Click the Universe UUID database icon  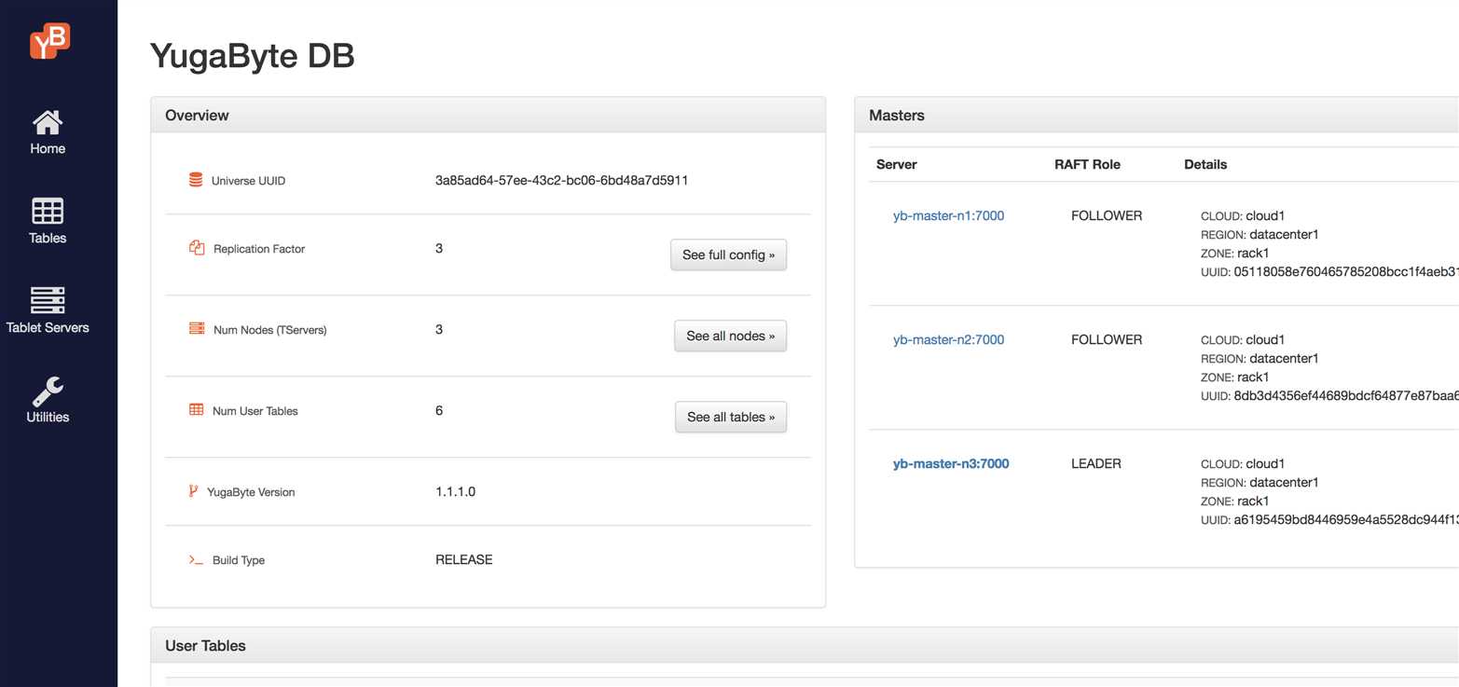pos(196,180)
